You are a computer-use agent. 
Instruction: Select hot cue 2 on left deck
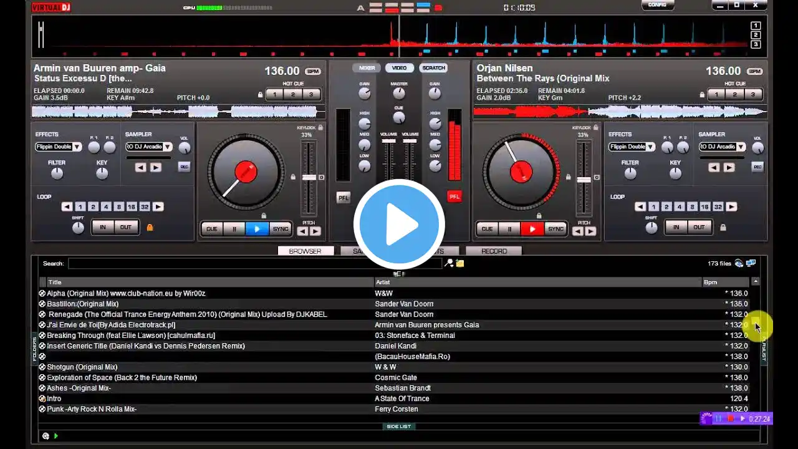[x=293, y=95]
